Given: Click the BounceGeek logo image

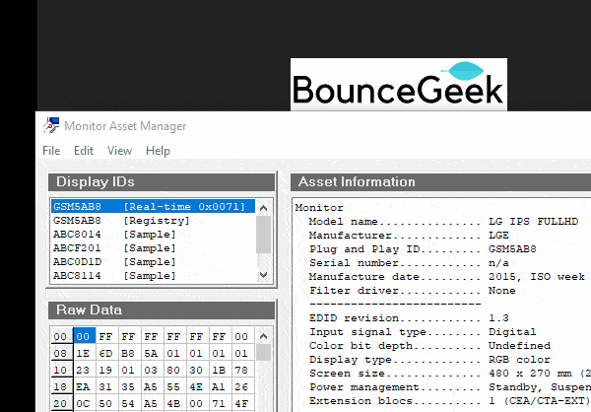Looking at the screenshot, I should [x=399, y=85].
